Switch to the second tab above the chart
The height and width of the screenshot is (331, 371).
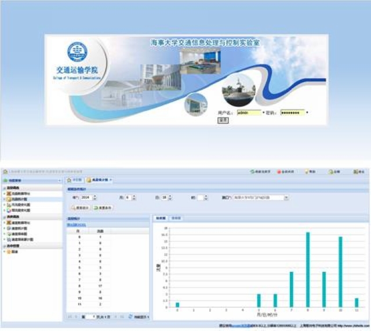click(176, 218)
